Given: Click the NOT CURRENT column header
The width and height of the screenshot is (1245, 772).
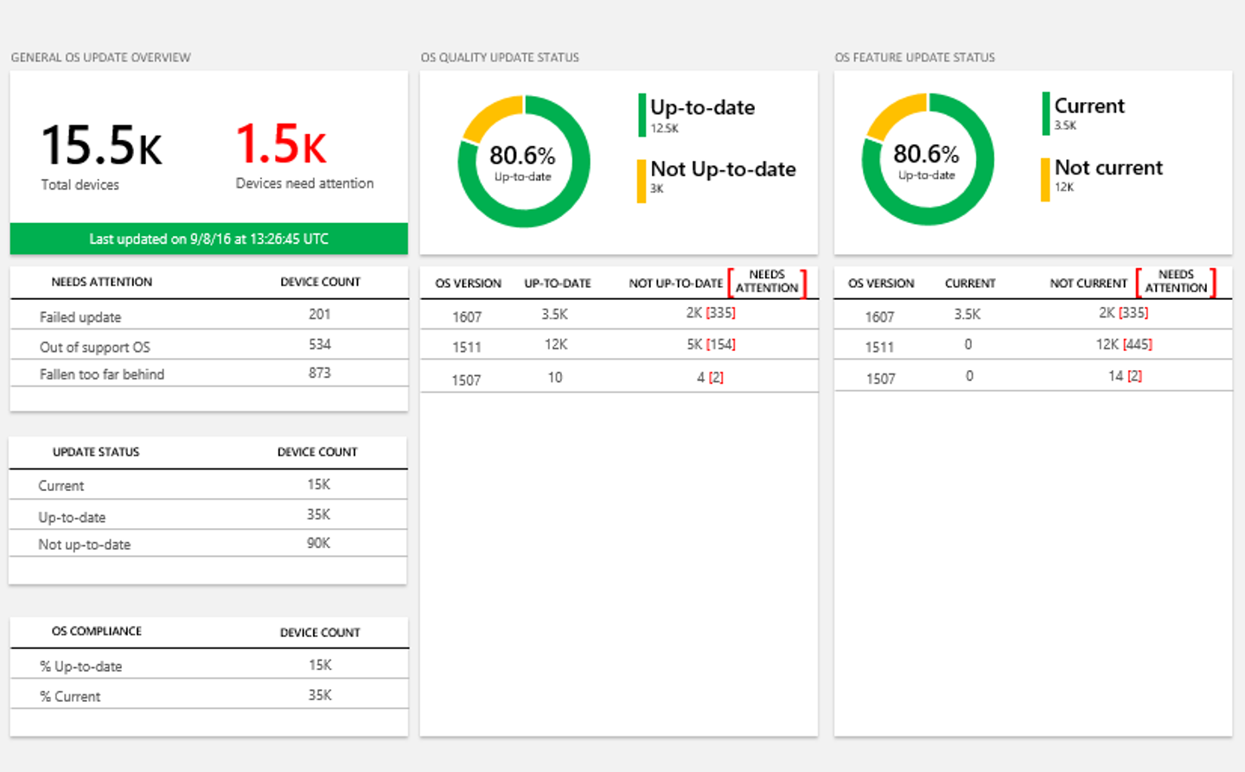Looking at the screenshot, I should (x=1089, y=284).
